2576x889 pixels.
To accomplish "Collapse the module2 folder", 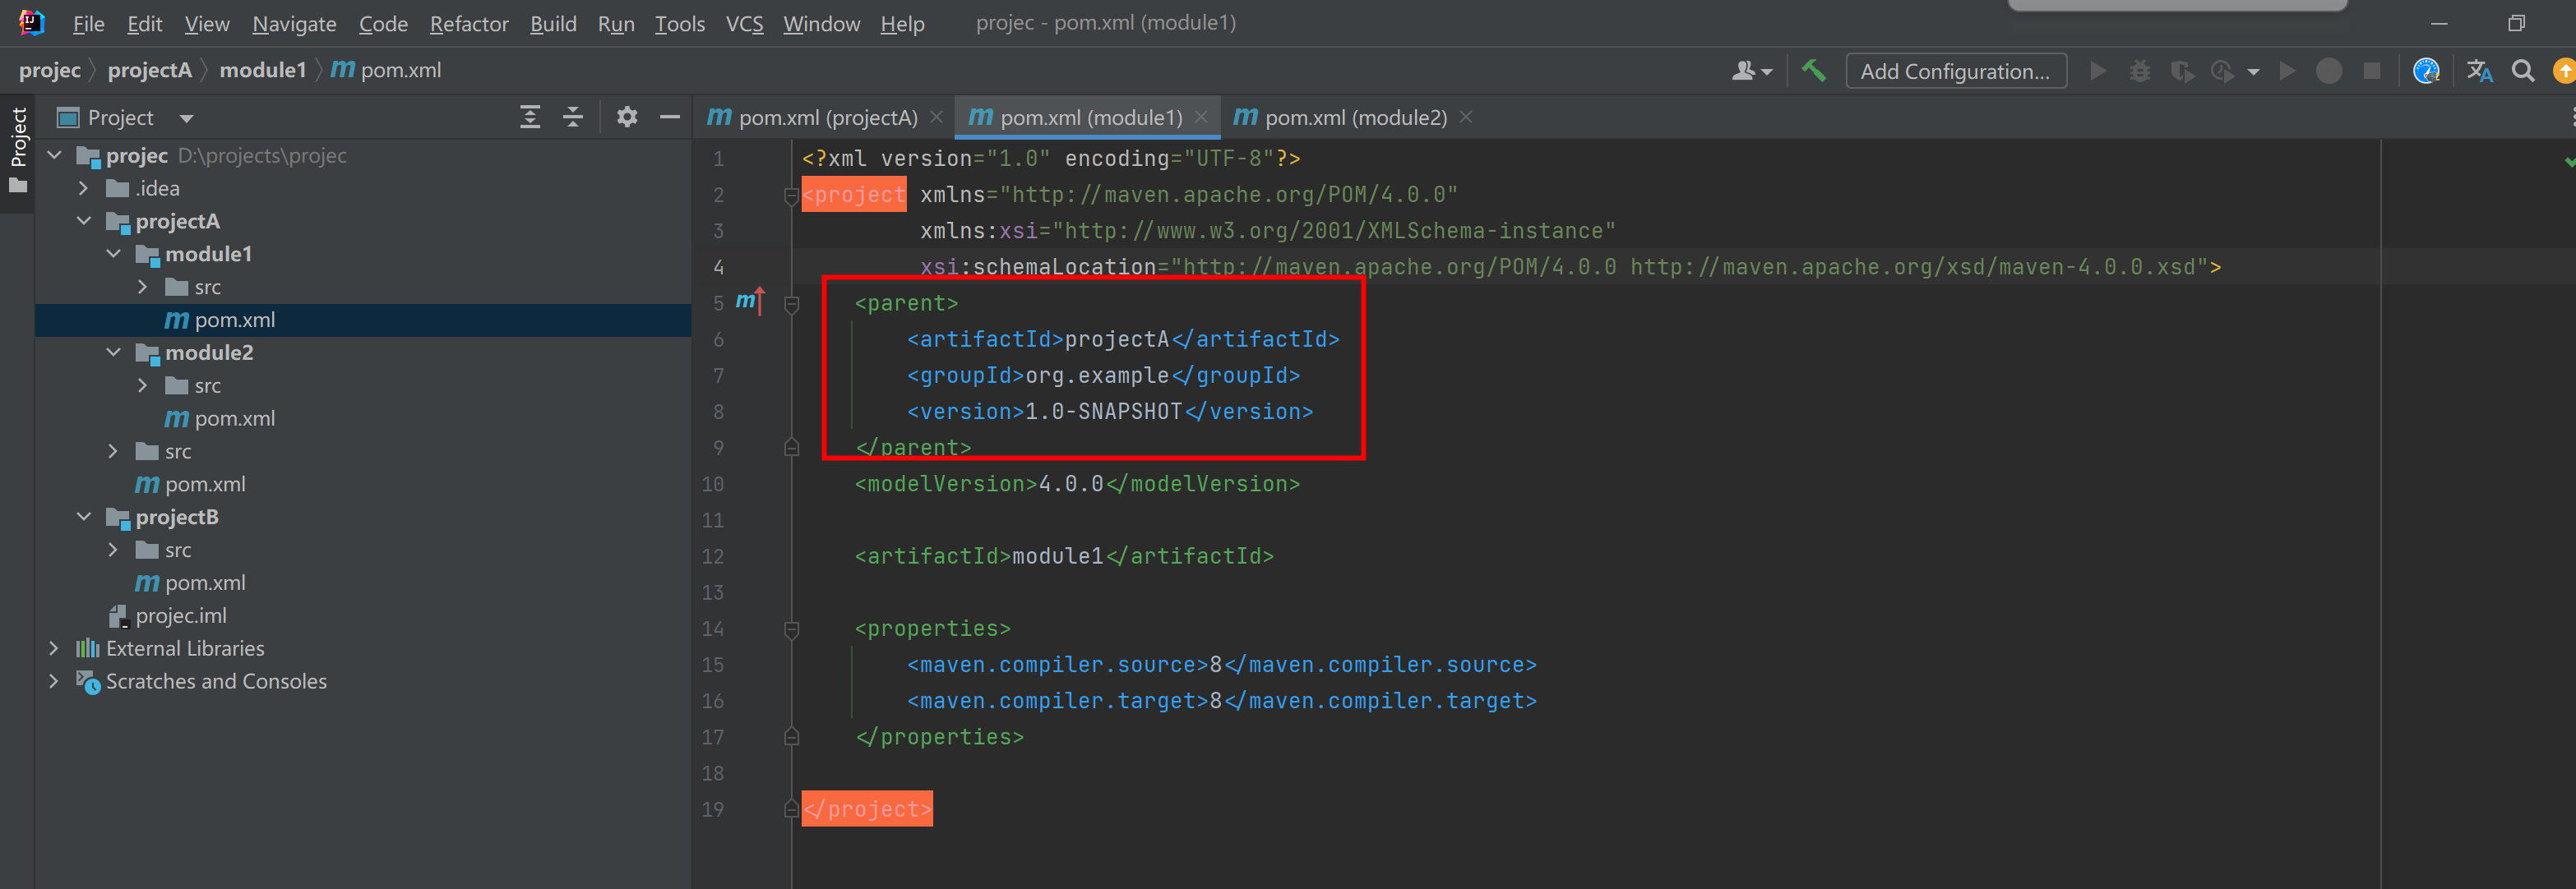I will (x=114, y=352).
